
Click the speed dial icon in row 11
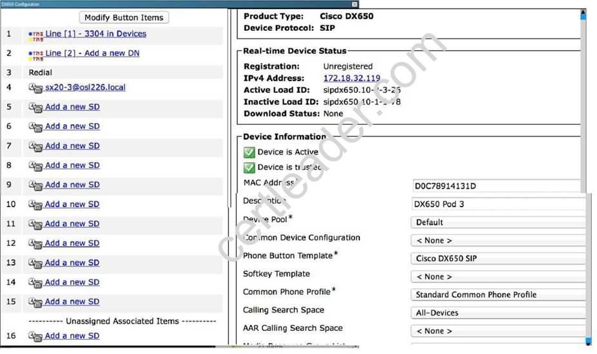(35, 225)
